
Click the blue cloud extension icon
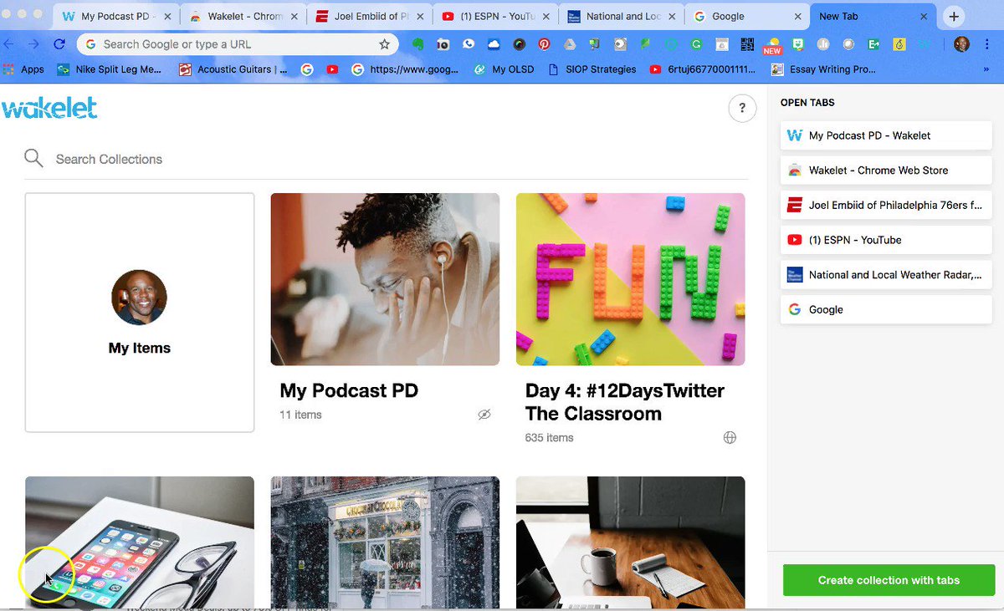(494, 44)
